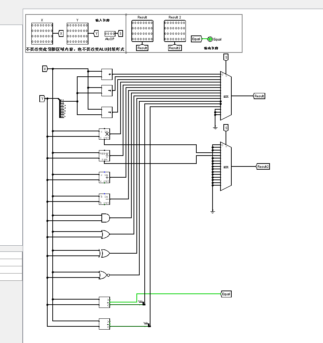
Task: Select the multiplier block marked with X
Action: [104, 134]
